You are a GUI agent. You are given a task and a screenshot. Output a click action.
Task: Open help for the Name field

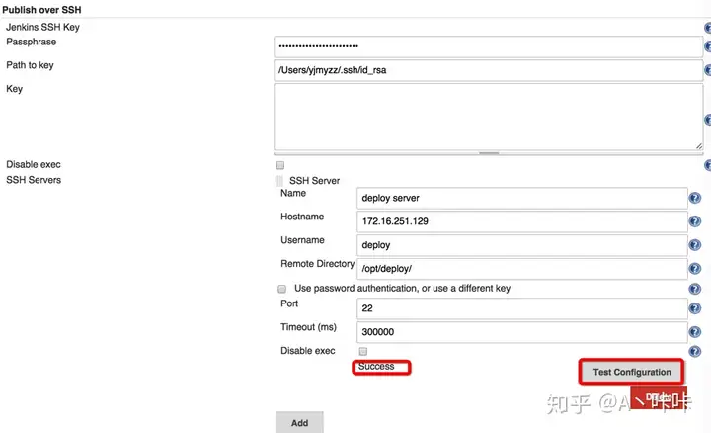(x=694, y=198)
